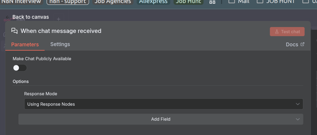Open the Aliexpress tab group
Image resolution: width=317 pixels, height=135 pixels.
pos(153,2)
